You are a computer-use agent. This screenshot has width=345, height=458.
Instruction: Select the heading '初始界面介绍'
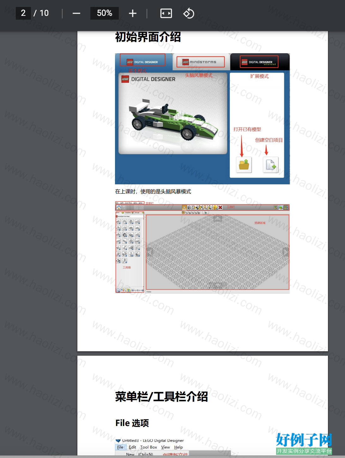click(148, 37)
